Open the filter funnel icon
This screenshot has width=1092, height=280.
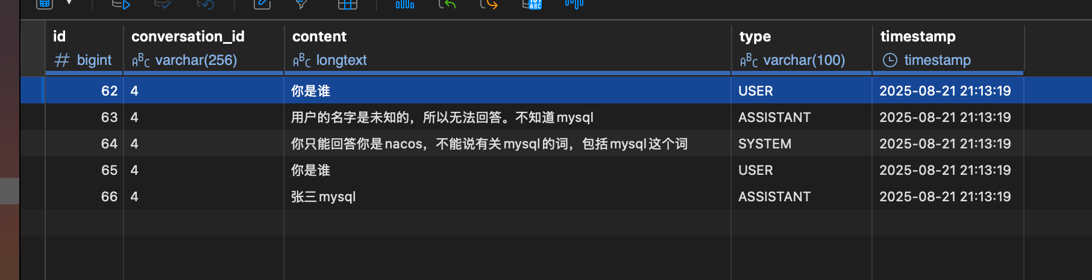click(x=301, y=4)
